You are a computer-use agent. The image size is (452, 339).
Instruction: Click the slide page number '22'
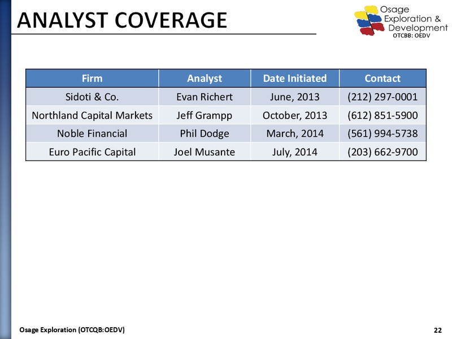point(437,330)
